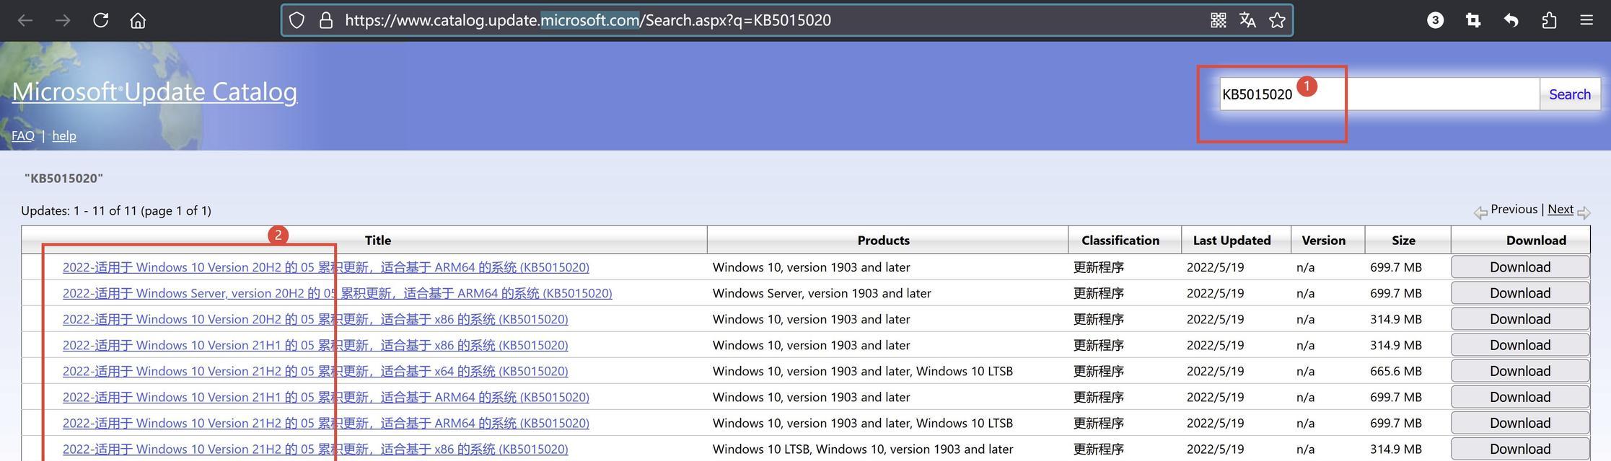Sort by the Last Updated column header
Viewport: 1611px width, 461px height.
coord(1232,240)
